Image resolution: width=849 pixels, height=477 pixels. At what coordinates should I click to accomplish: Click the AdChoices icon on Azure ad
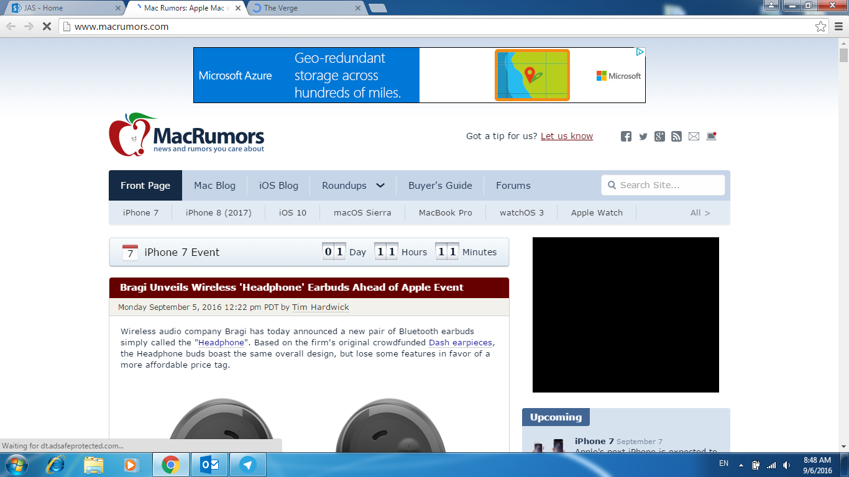click(640, 52)
